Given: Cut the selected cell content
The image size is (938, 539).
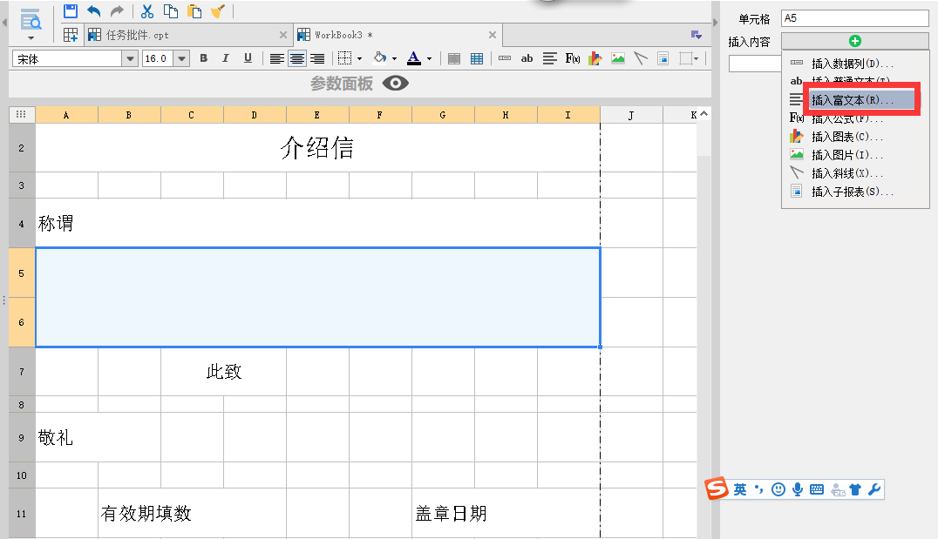Looking at the screenshot, I should (x=147, y=10).
